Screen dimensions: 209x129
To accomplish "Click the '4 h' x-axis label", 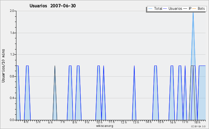I will [26, 122].
